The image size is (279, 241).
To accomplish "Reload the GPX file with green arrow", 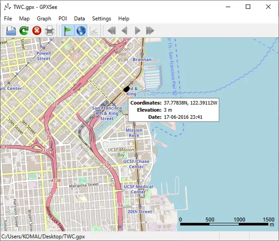I will (x=24, y=30).
